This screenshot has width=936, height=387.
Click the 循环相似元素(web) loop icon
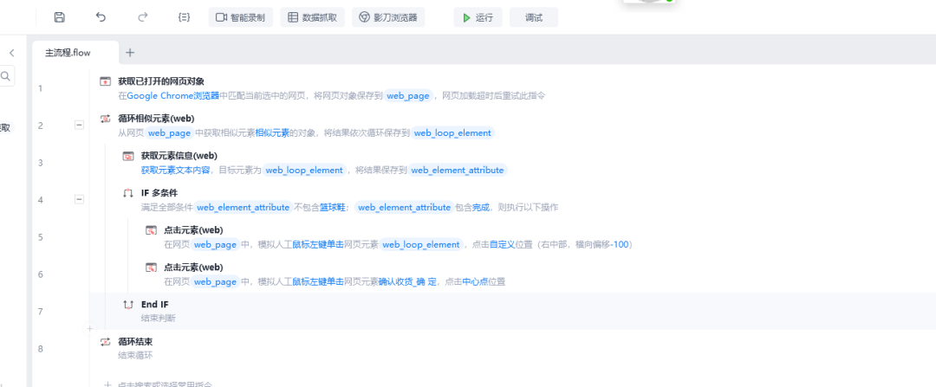coord(105,119)
